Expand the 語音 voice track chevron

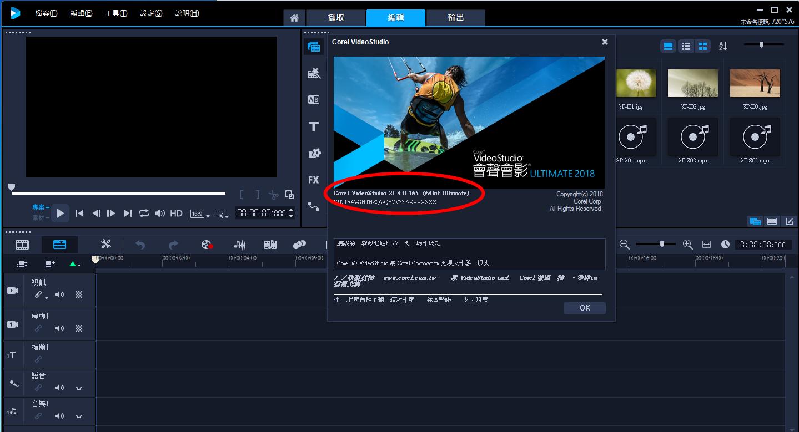79,388
